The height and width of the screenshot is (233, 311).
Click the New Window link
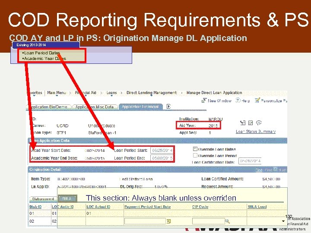tap(219, 101)
